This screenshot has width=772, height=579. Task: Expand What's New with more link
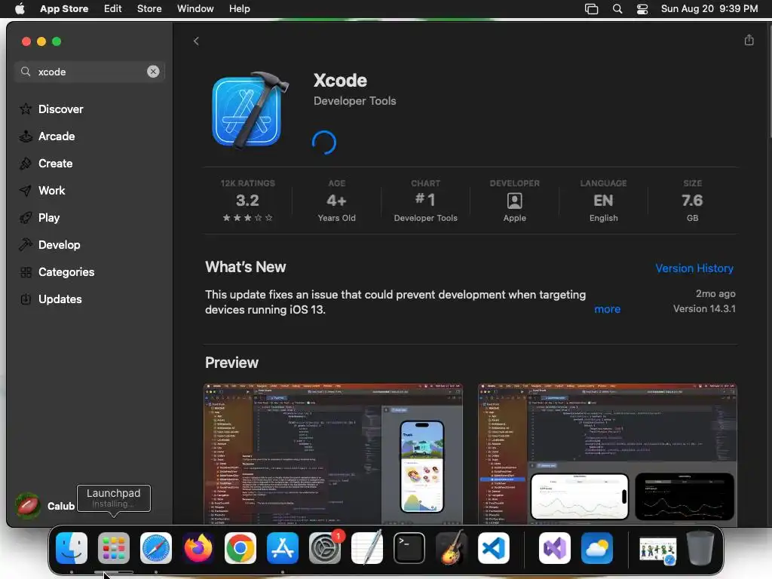607,309
